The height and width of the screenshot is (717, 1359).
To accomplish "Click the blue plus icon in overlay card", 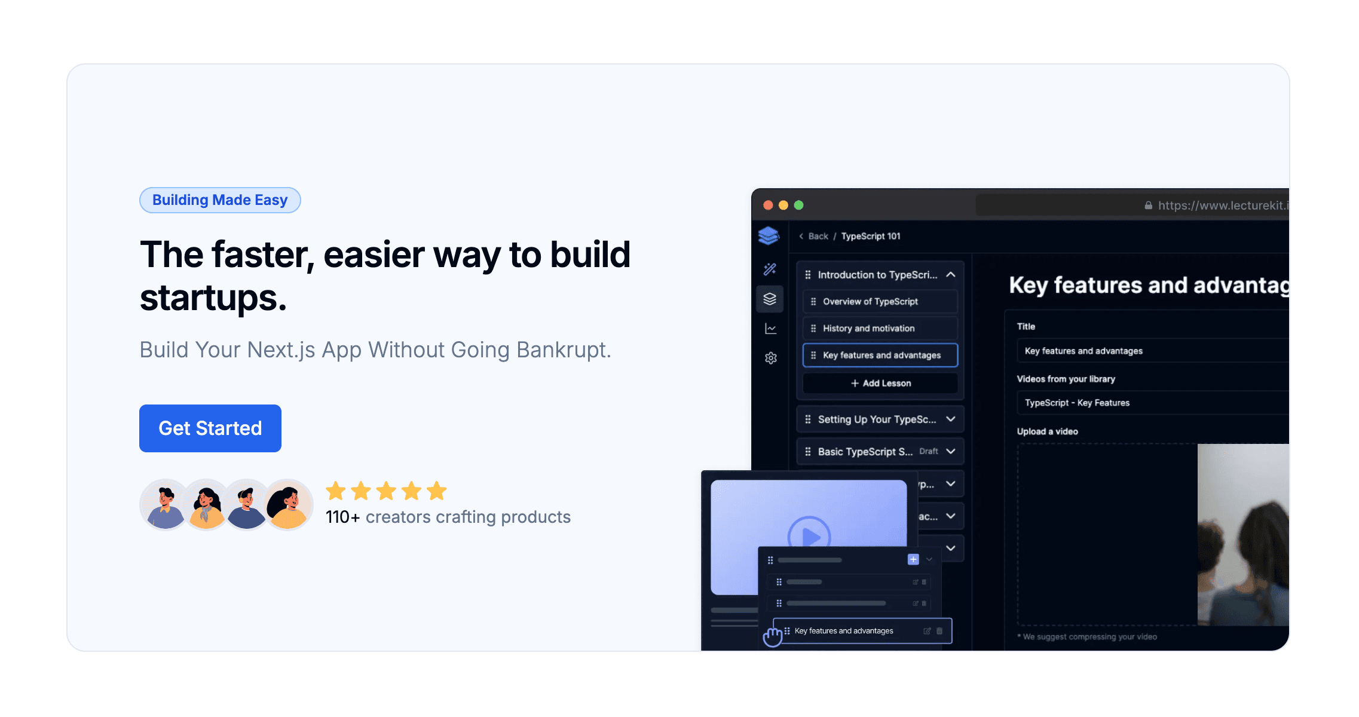I will coord(913,560).
